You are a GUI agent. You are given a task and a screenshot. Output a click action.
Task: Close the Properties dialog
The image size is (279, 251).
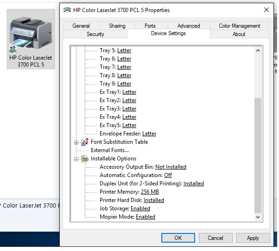click(266, 10)
